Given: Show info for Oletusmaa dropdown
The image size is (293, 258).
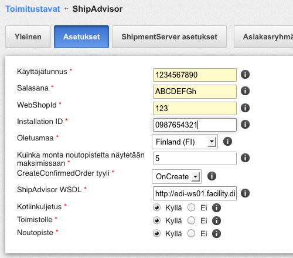Looking at the screenshot, I should pyautogui.click(x=227, y=142).
